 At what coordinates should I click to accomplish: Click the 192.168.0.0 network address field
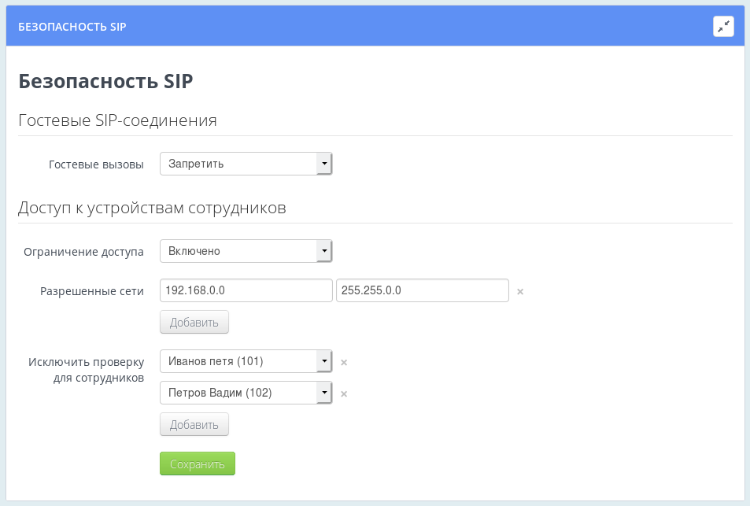pyautogui.click(x=246, y=290)
